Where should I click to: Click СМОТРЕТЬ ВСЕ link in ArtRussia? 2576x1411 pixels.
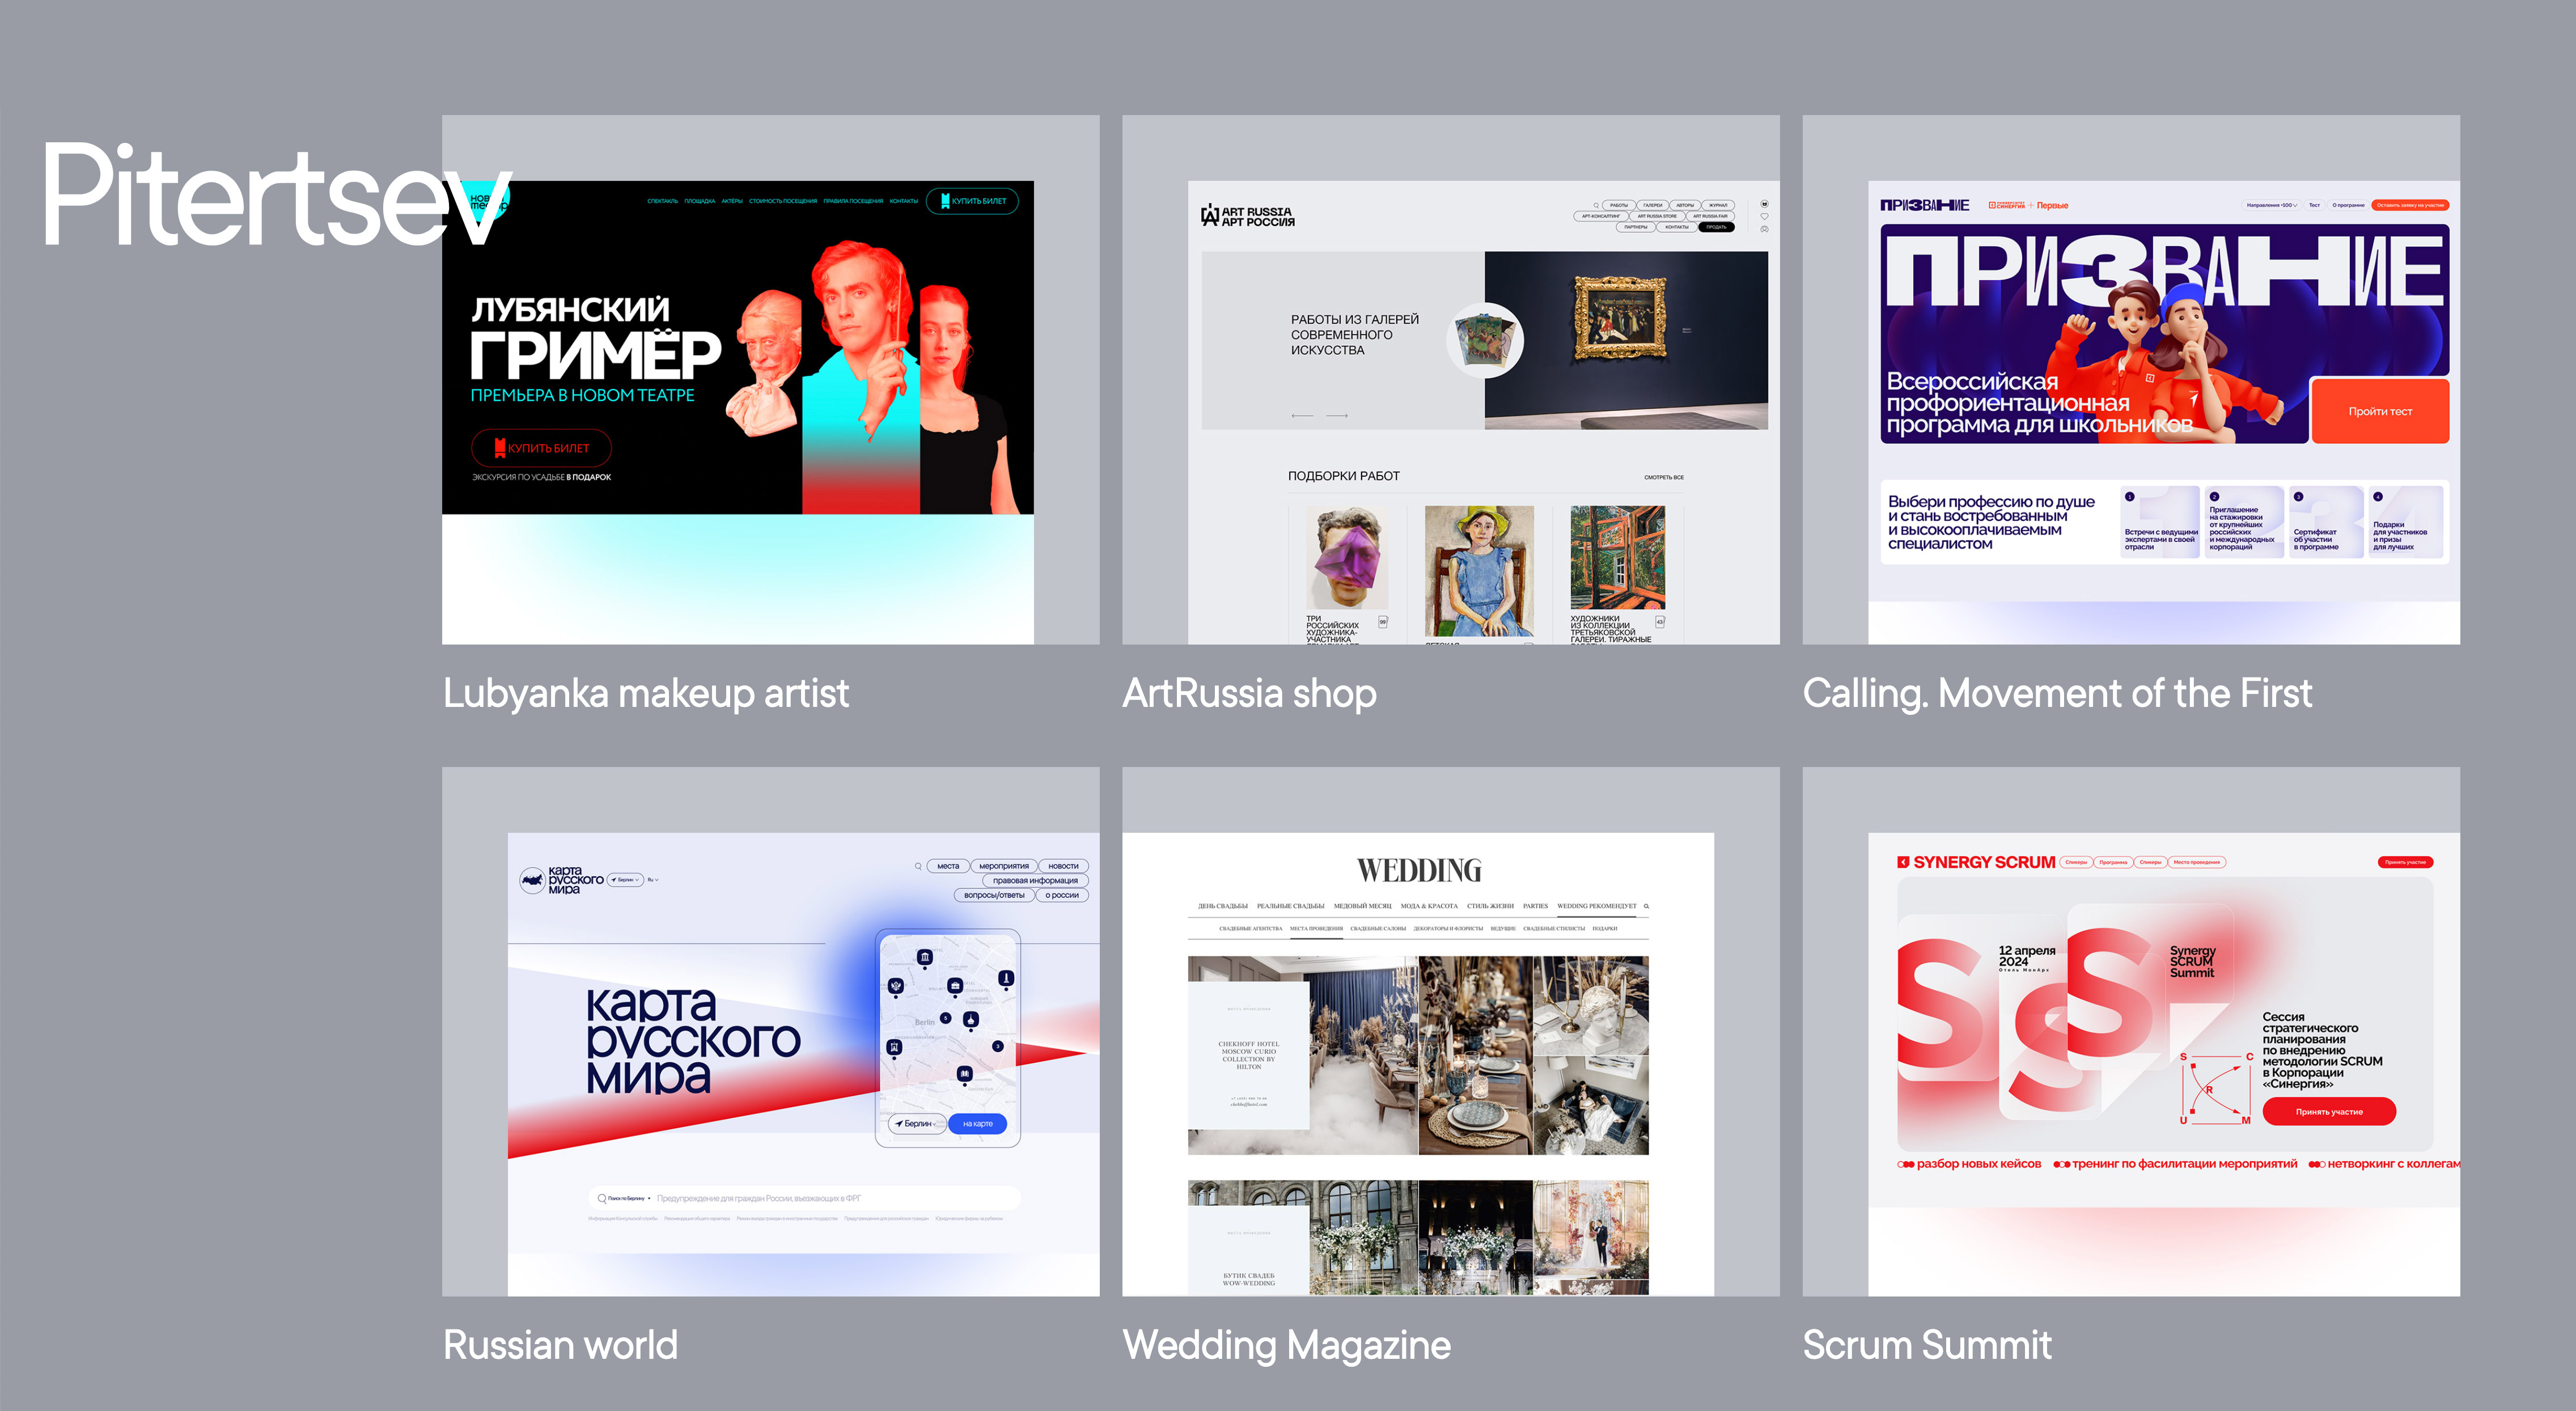[x=1663, y=477]
